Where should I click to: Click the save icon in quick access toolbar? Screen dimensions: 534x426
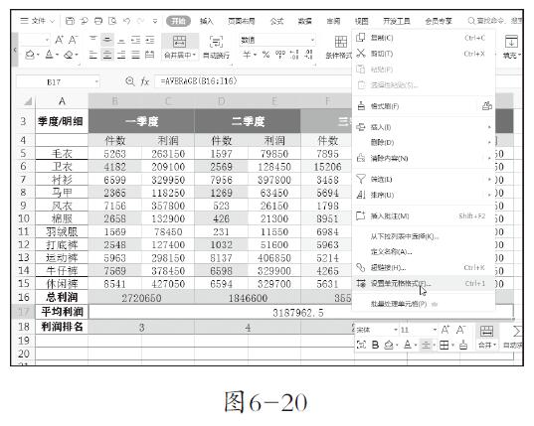[70, 21]
